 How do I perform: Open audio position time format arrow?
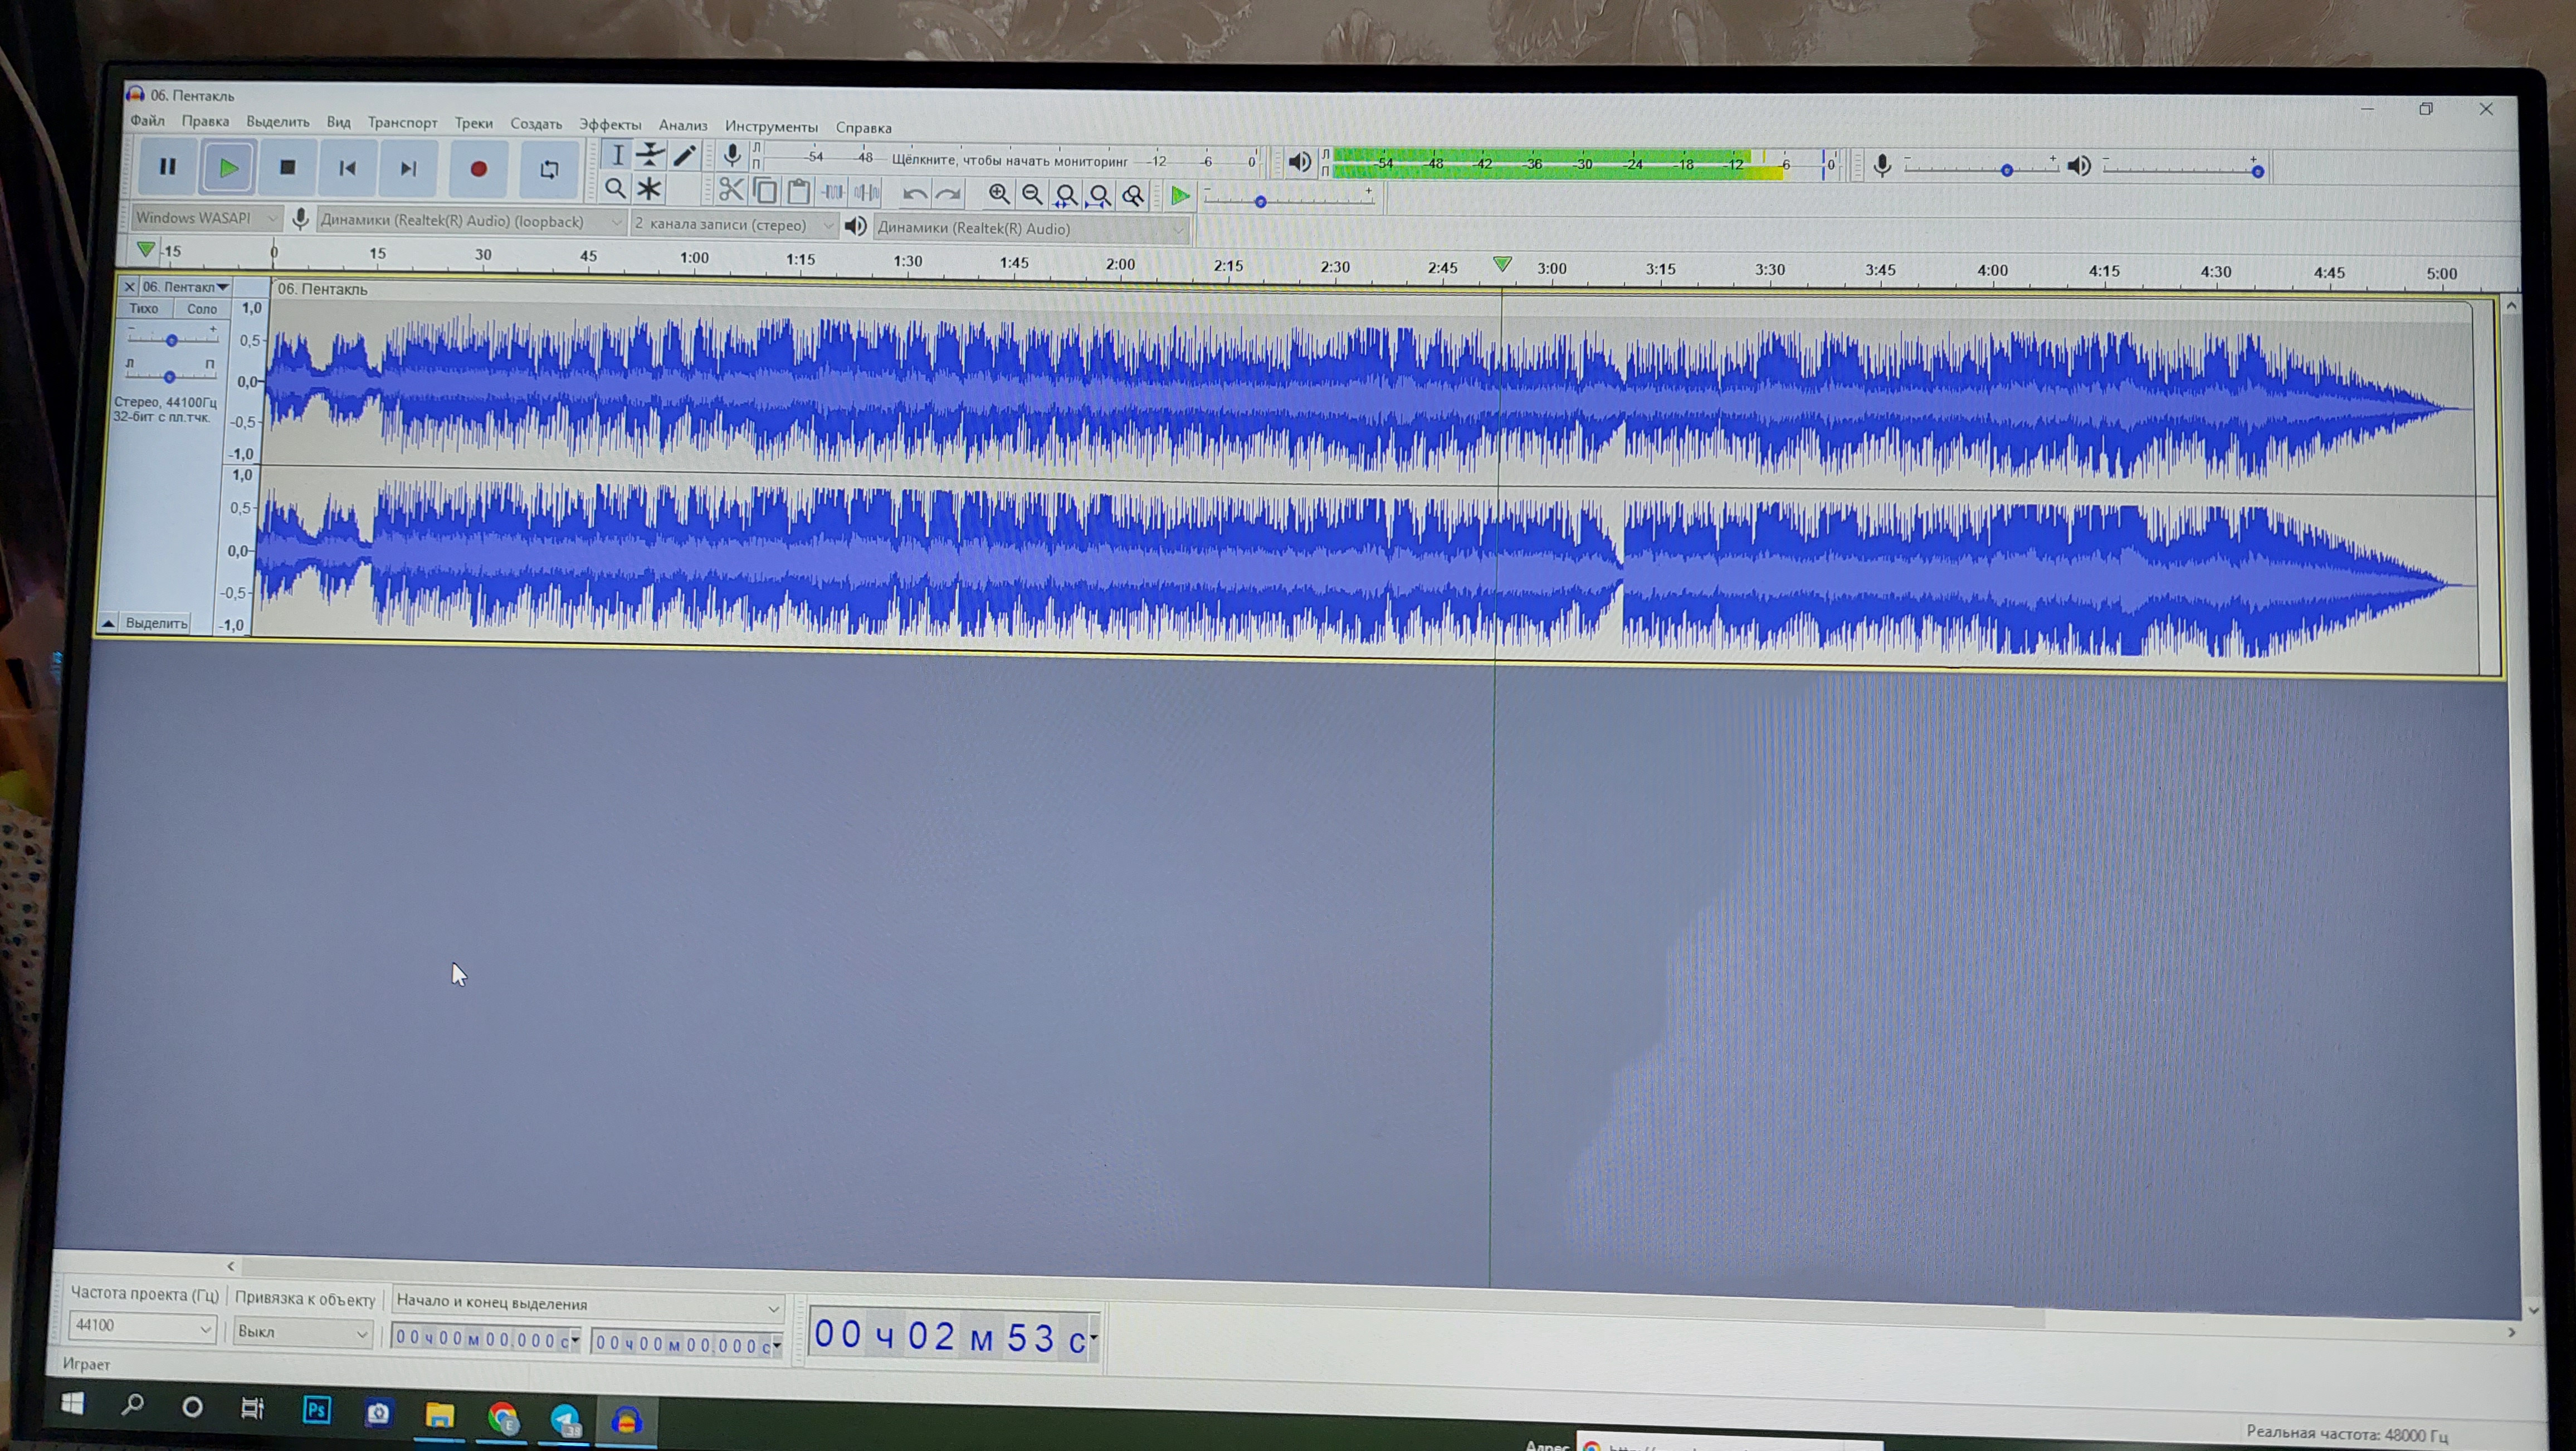1094,1338
